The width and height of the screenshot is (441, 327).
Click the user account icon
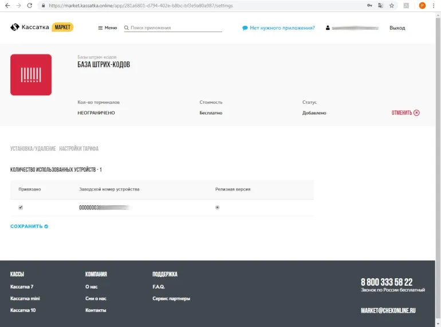[328, 28]
